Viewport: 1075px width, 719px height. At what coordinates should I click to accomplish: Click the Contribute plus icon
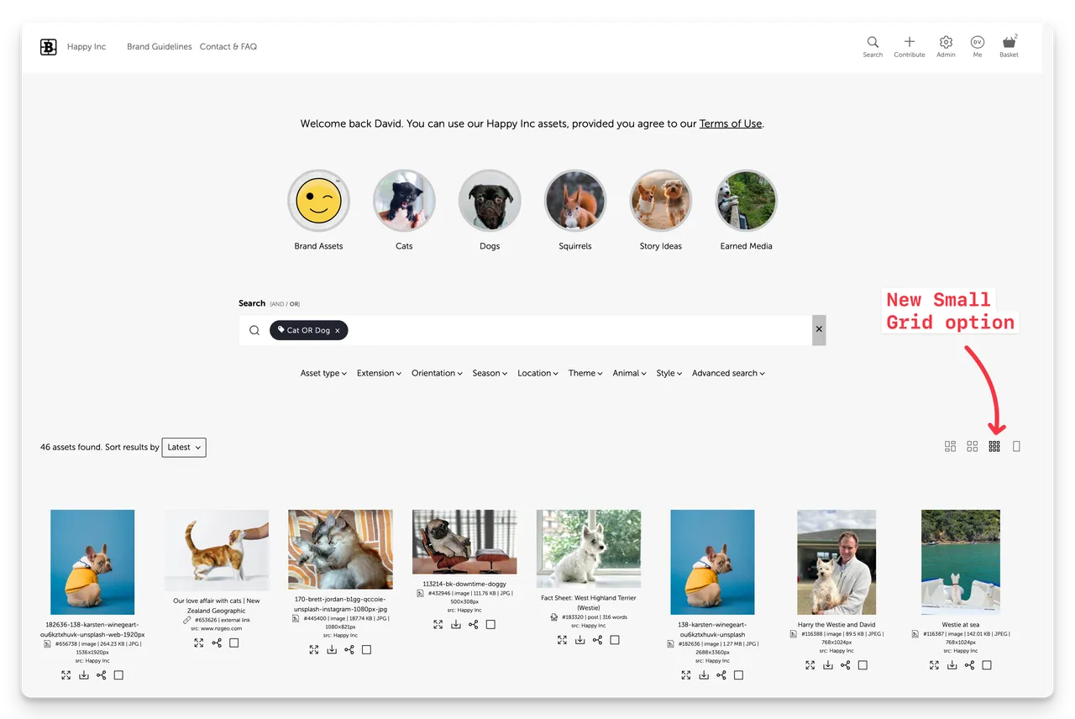(909, 43)
